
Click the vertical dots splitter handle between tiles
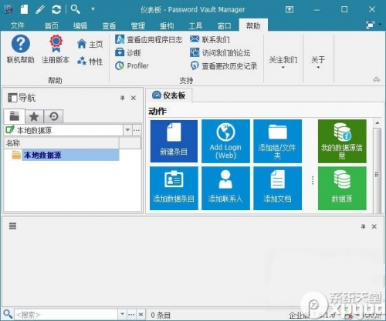313,180
